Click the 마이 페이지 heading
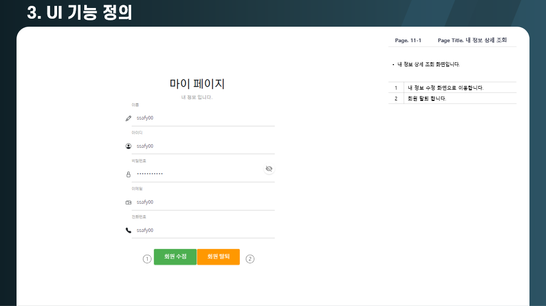This screenshot has height=306, width=546. coord(197,84)
